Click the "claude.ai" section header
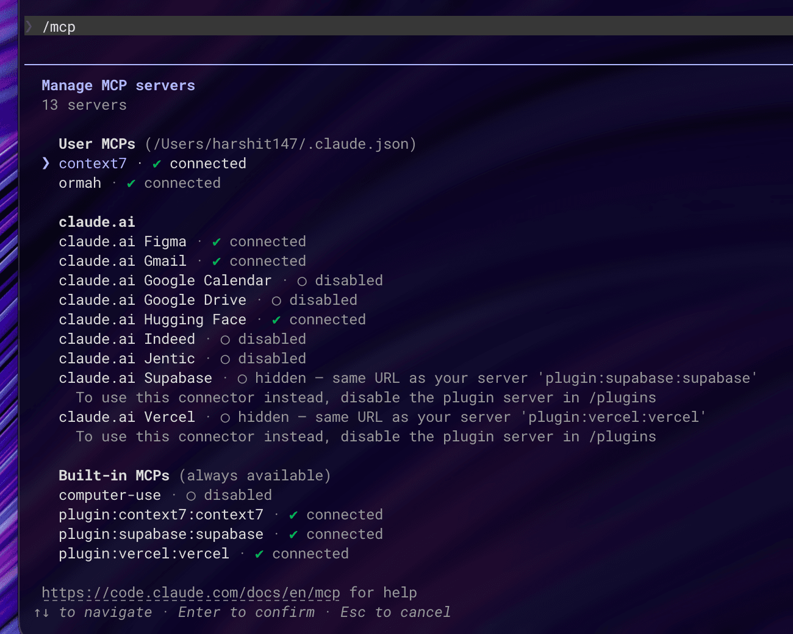This screenshot has height=634, width=793. coord(97,222)
